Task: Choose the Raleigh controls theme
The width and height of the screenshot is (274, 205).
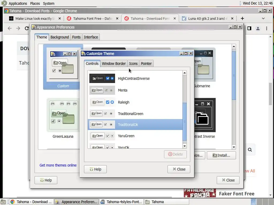Action: pyautogui.click(x=135, y=102)
